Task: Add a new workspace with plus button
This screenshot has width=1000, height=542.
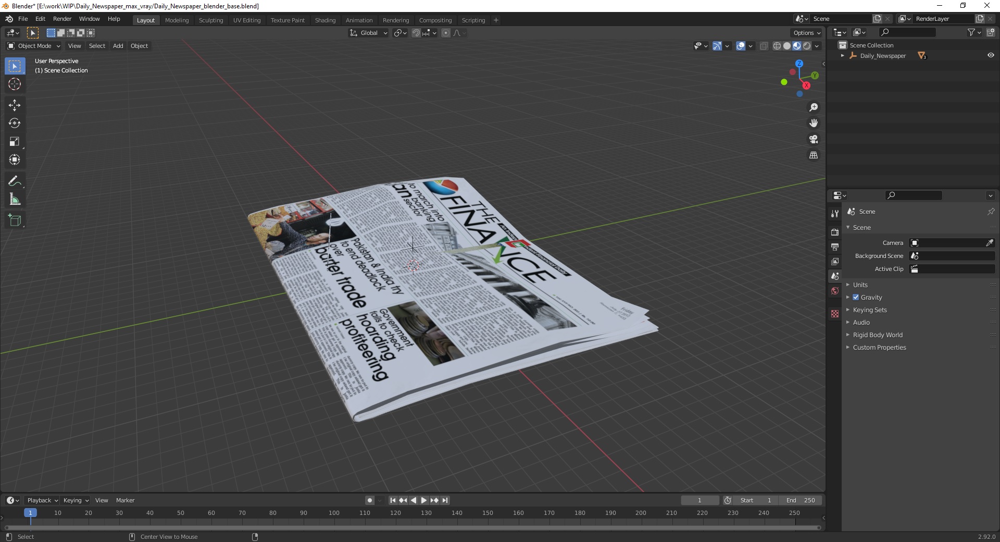Action: (x=496, y=20)
